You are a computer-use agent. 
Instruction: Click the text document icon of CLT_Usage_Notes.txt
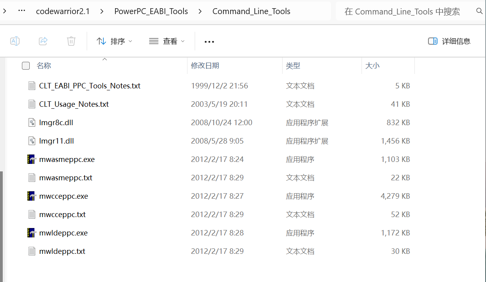32,104
